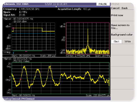Click the Analog Demod: PM Demod status bar
This screenshot has height=102, width=137.
(56, 99)
